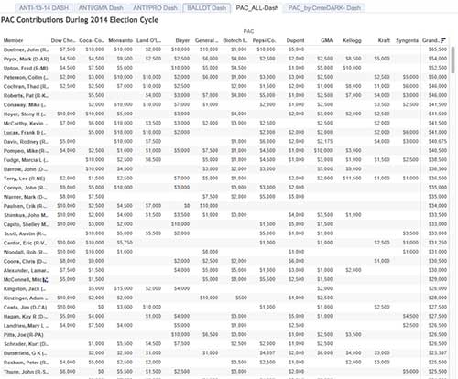
Task: Switch to the ANTI-13-14 DASH tab
Action: pyautogui.click(x=44, y=8)
